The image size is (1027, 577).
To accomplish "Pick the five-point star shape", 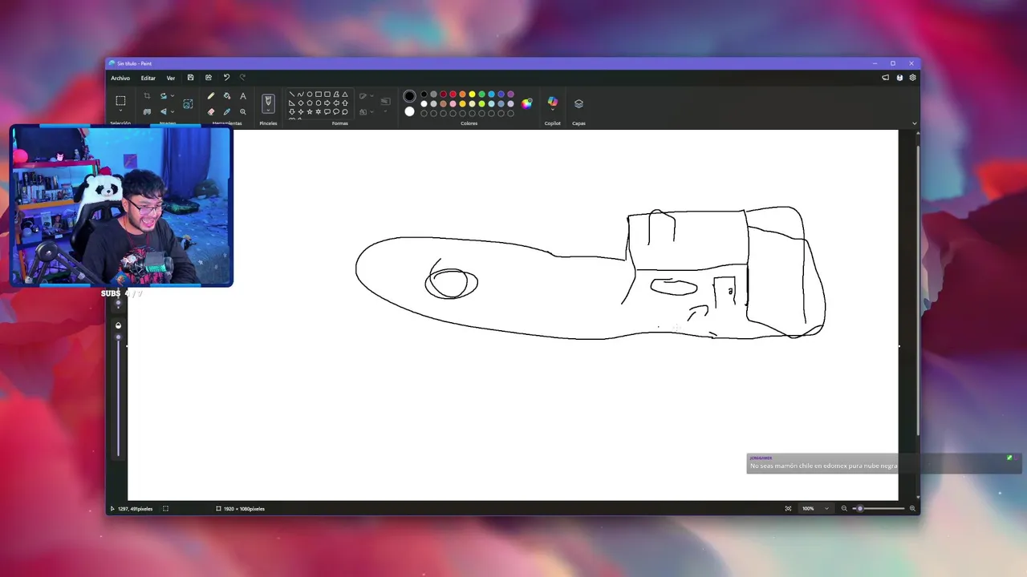I will (310, 111).
